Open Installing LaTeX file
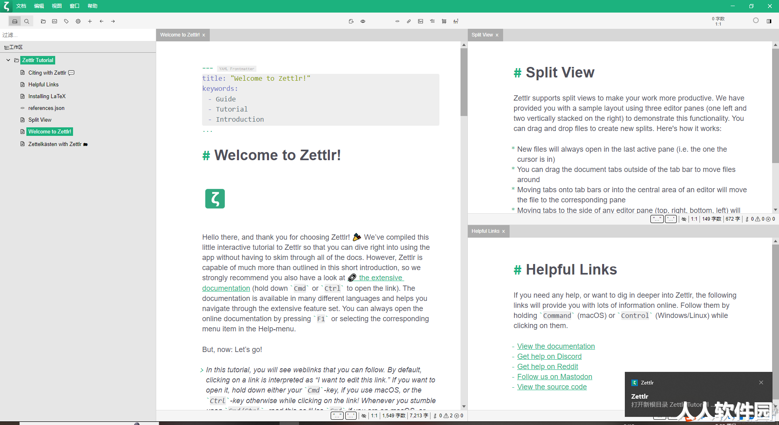Viewport: 779px width, 425px height. 47,97
